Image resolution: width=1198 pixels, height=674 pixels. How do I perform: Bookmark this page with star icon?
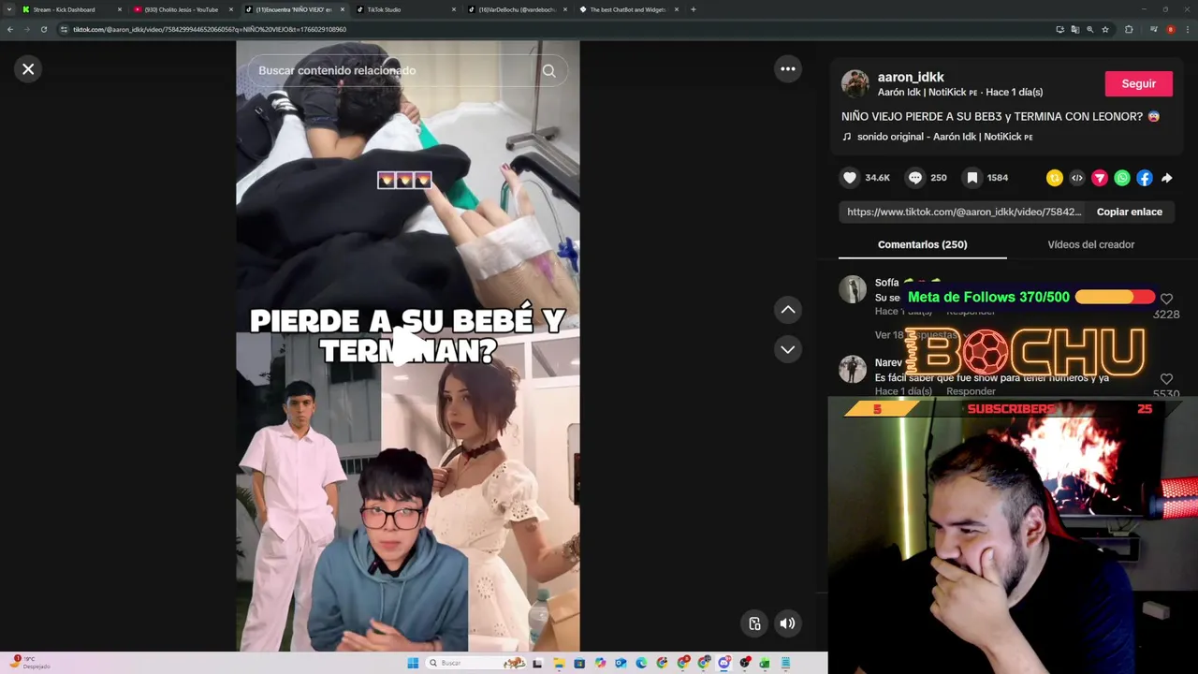coord(1105,29)
